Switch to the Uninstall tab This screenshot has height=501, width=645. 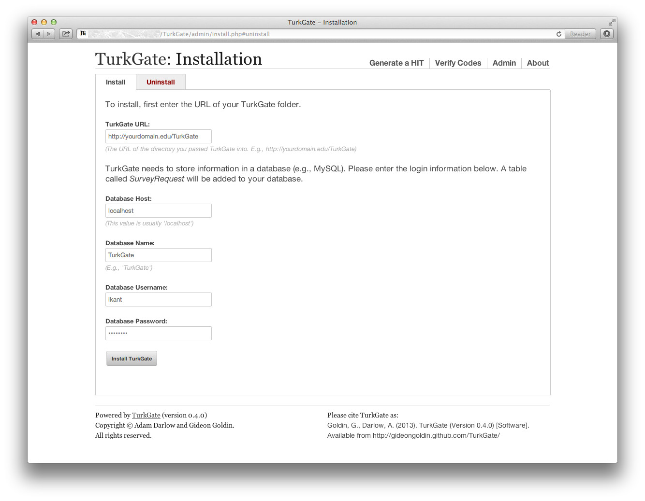pos(161,82)
